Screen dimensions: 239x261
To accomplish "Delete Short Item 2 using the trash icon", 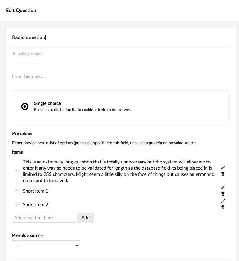I will point(223,207).
